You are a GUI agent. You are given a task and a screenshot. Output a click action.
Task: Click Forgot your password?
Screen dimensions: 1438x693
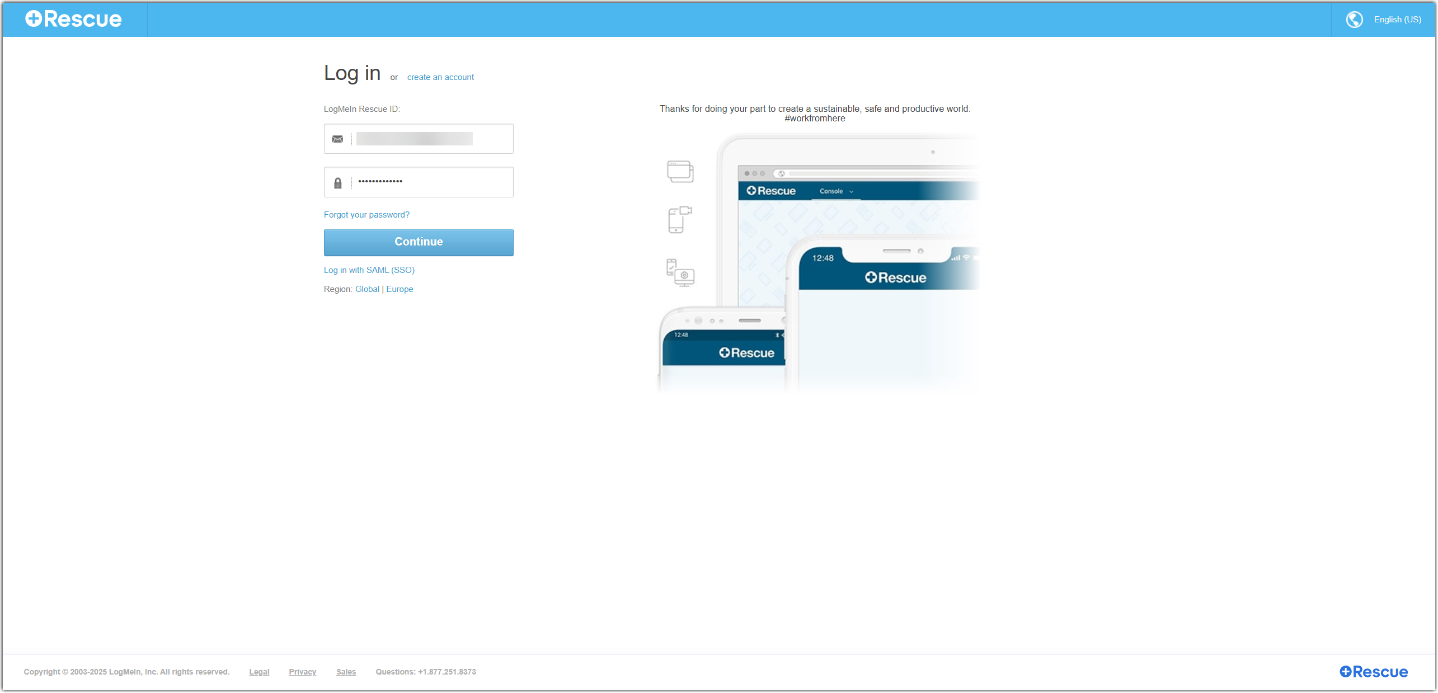tap(366, 214)
